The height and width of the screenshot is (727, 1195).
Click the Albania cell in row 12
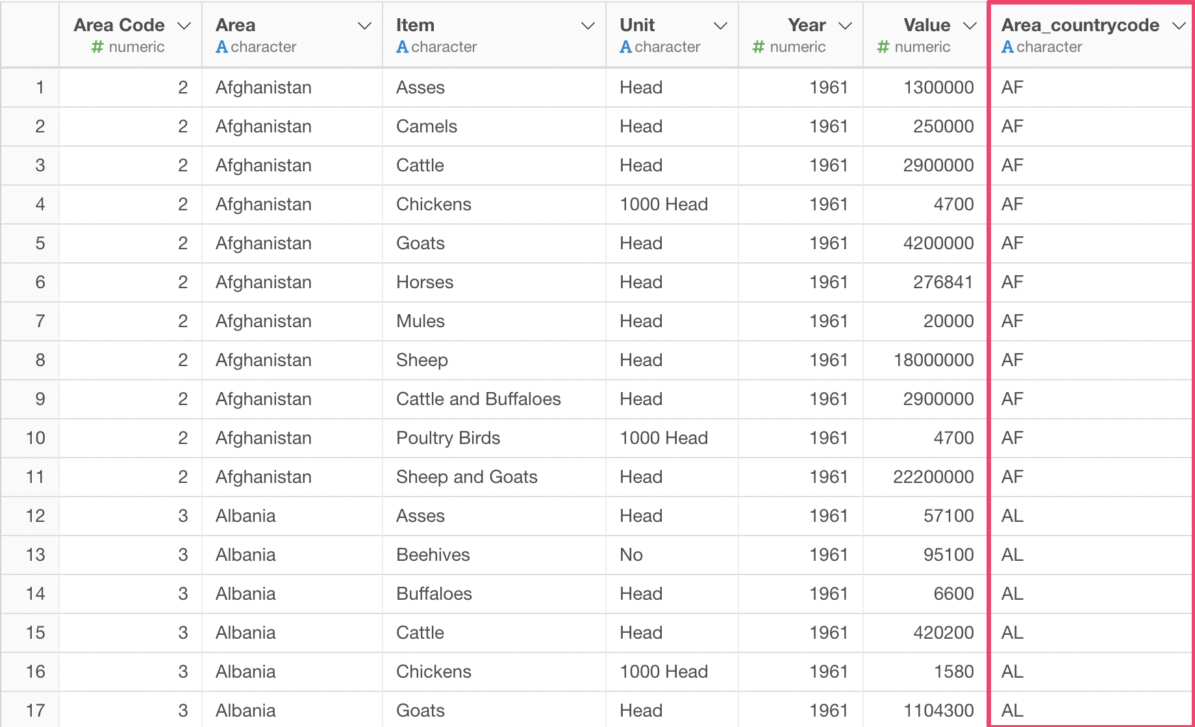click(x=292, y=516)
